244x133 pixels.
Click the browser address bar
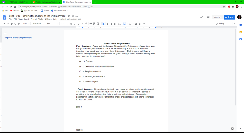tap(121, 7)
